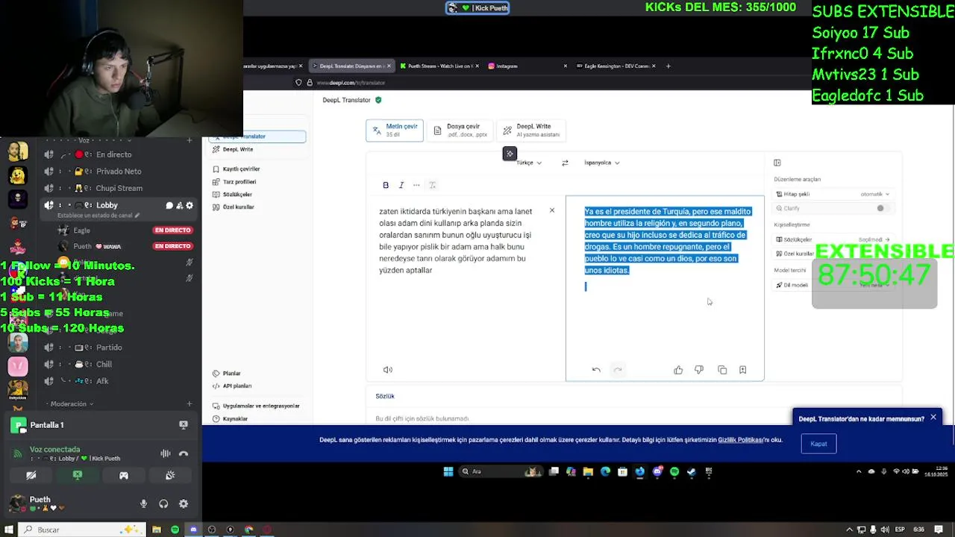Save translation with bookmark icon
This screenshot has width=955, height=537.
pyautogui.click(x=743, y=370)
